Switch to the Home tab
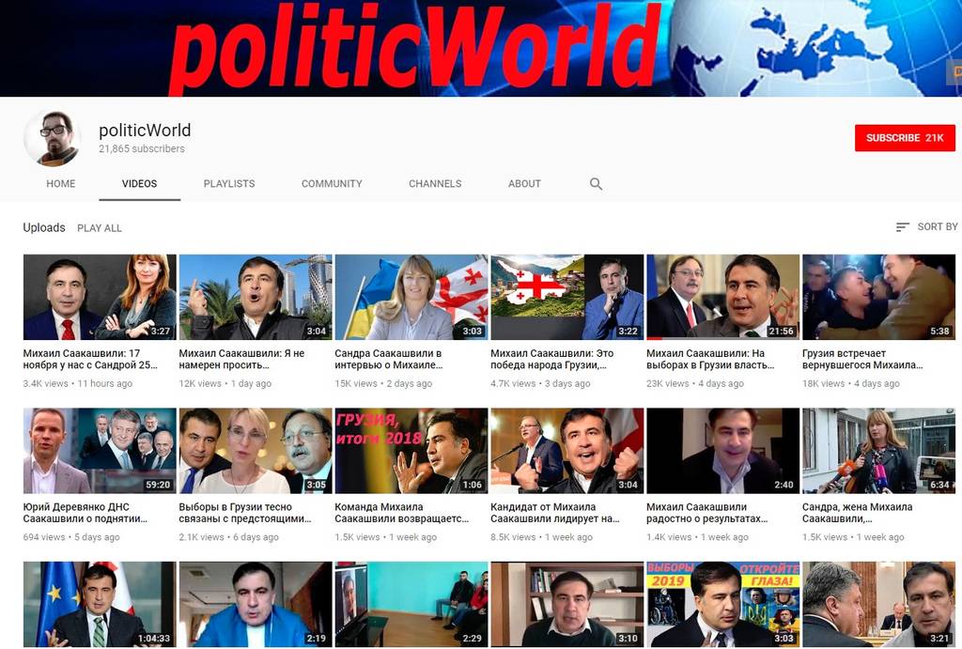Image resolution: width=962 pixels, height=649 pixels. click(61, 183)
